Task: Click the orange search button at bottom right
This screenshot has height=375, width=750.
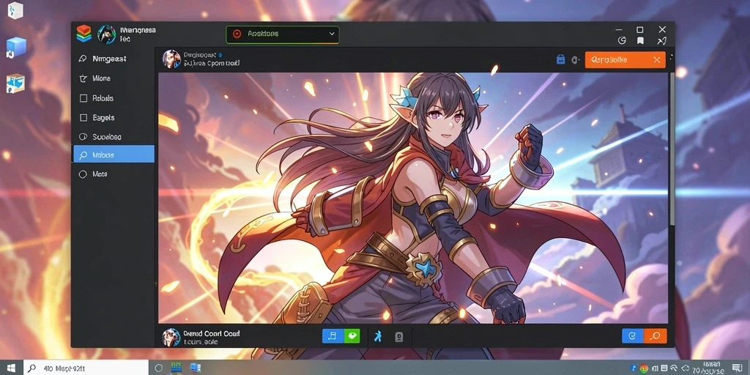Action: (x=656, y=336)
